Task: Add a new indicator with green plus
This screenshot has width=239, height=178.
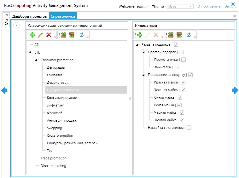Action: (x=140, y=35)
